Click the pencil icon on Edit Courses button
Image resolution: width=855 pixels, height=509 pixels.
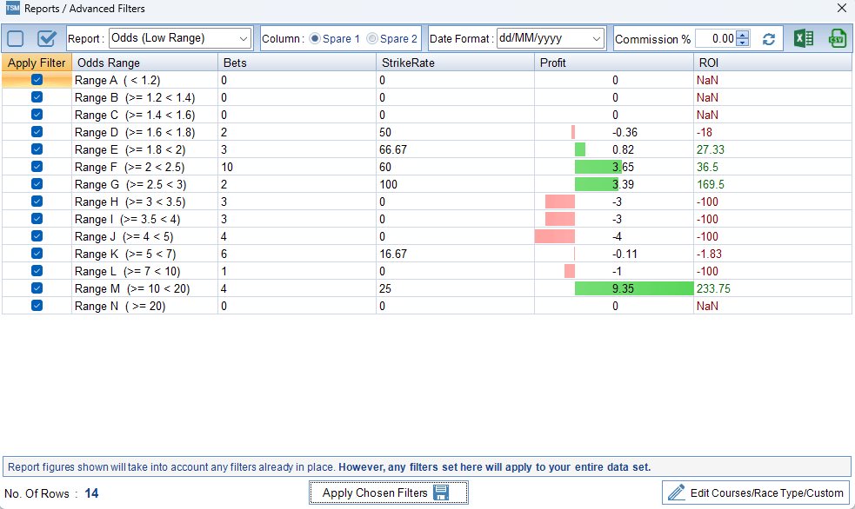pos(676,492)
